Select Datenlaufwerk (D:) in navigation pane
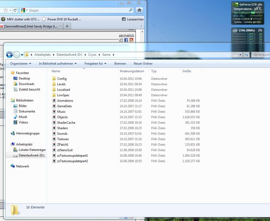The width and height of the screenshot is (270, 221). [32, 155]
